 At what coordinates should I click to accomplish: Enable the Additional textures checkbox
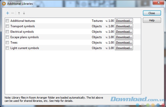click(7, 21)
